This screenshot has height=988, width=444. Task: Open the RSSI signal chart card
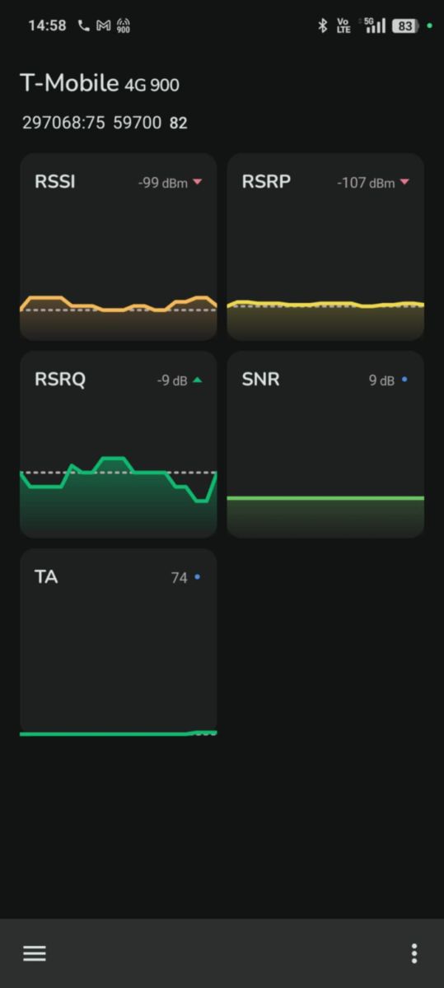pos(119,247)
